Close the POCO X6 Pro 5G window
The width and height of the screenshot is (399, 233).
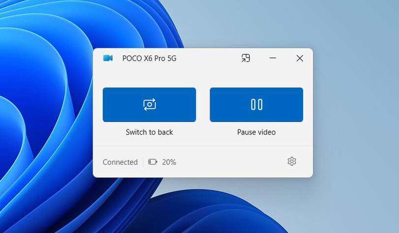(x=300, y=58)
